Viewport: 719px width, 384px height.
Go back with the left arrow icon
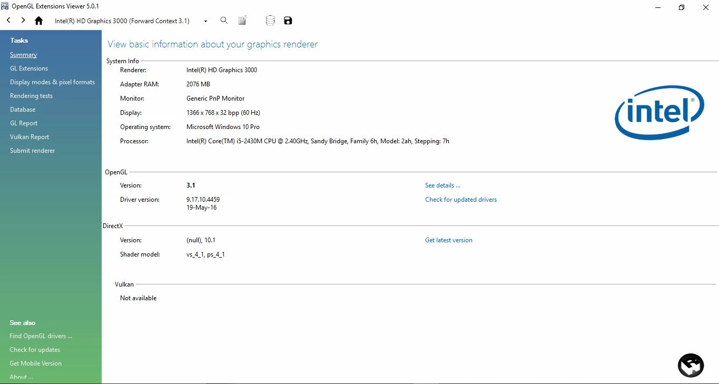tap(8, 21)
